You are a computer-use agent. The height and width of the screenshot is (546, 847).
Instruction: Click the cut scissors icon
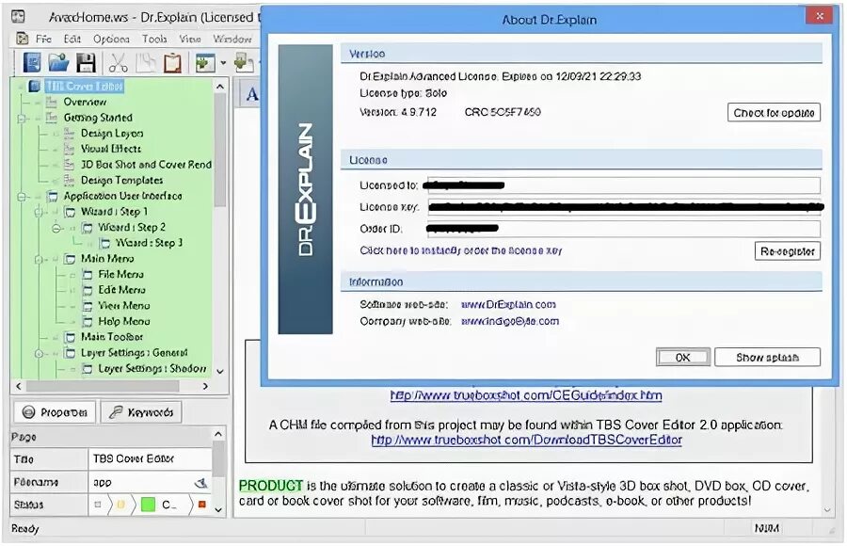(118, 63)
